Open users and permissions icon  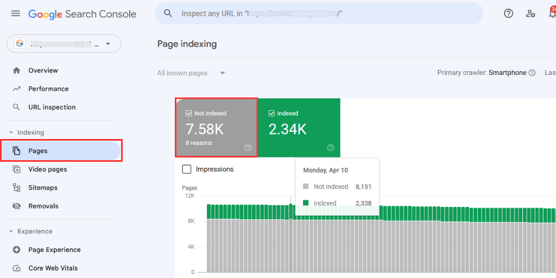(x=530, y=14)
